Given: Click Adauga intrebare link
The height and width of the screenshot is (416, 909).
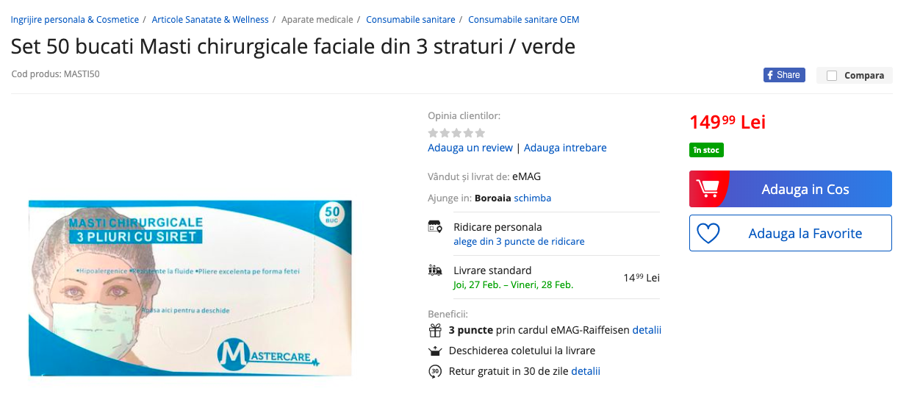Looking at the screenshot, I should click(565, 148).
